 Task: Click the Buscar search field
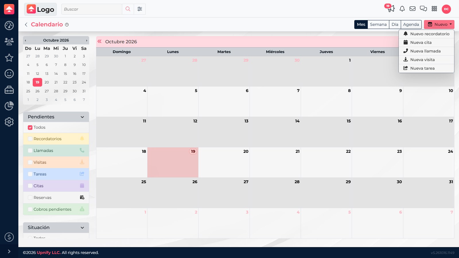click(92, 9)
